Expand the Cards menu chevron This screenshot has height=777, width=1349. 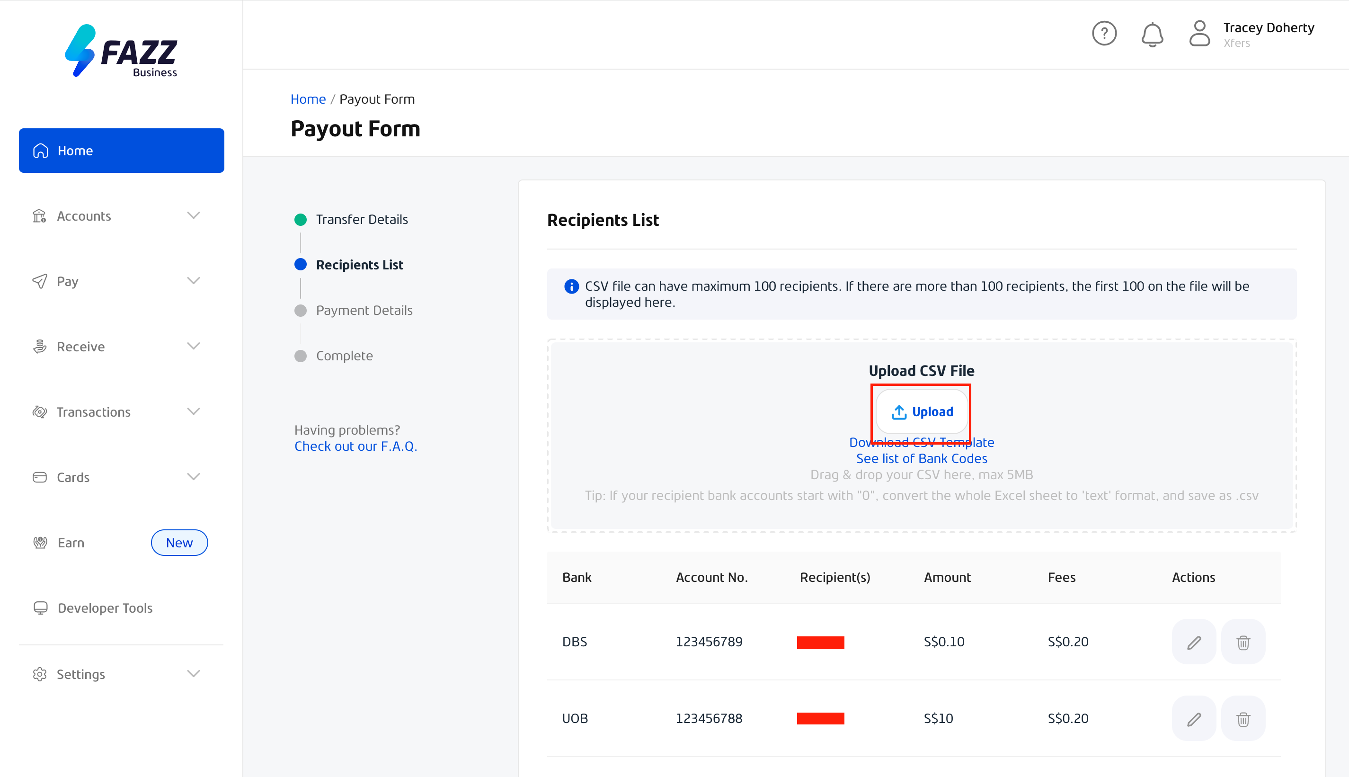[194, 477]
